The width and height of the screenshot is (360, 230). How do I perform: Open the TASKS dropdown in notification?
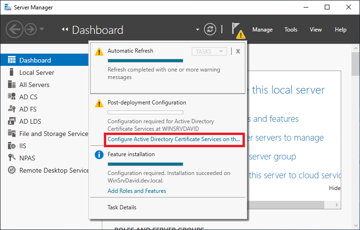coord(209,51)
